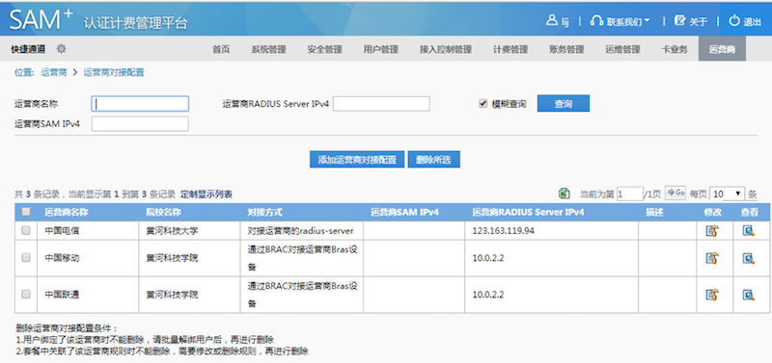This screenshot has height=363, width=772.
Task: Click the edit icon for 中国电信 row
Action: point(711,230)
